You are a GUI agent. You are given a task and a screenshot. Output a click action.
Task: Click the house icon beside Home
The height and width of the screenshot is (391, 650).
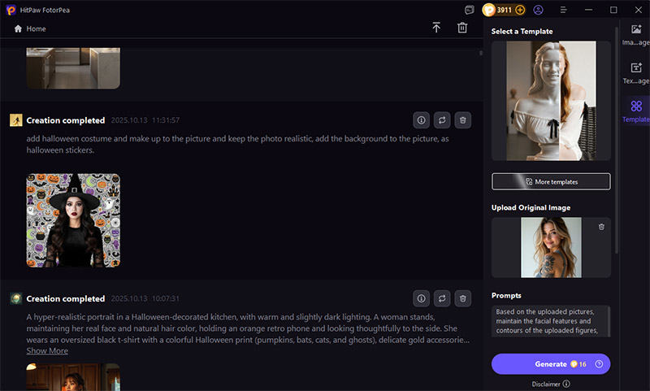point(18,28)
